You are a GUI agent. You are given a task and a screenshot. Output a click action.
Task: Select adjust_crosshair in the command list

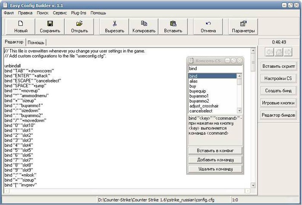tap(212, 106)
